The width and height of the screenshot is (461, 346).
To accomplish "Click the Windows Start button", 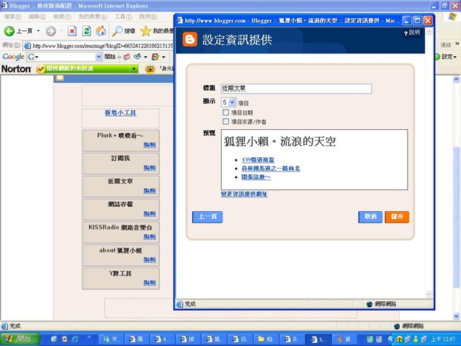I will (x=20, y=339).
